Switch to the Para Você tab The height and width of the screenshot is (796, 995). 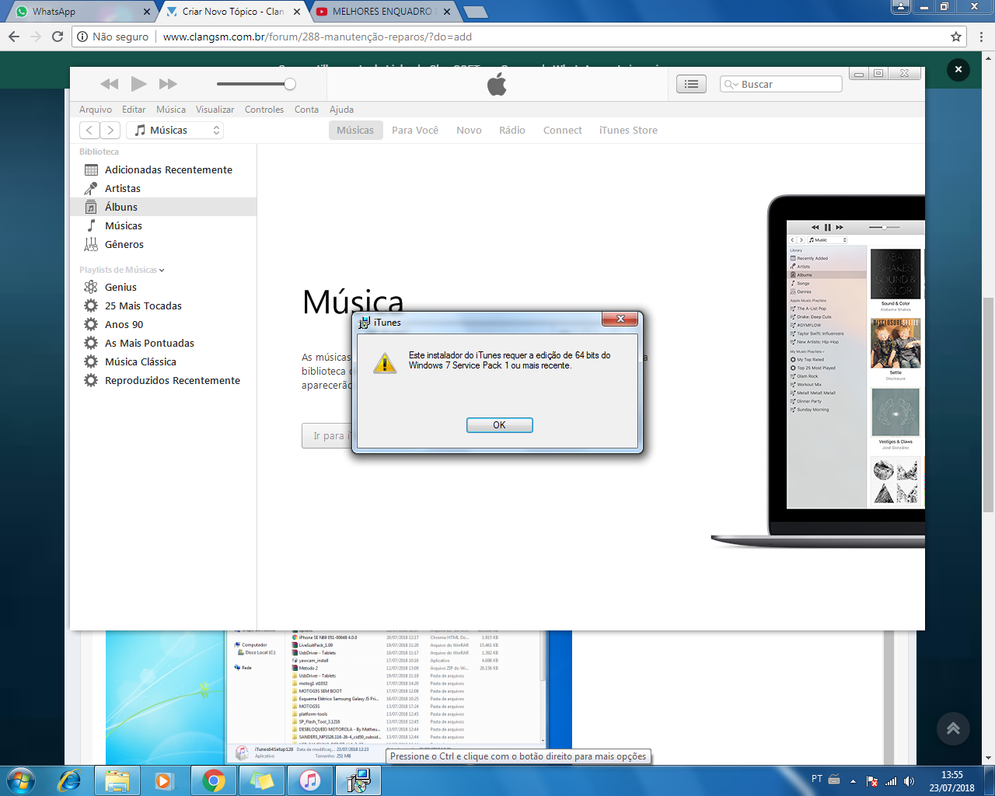point(415,130)
